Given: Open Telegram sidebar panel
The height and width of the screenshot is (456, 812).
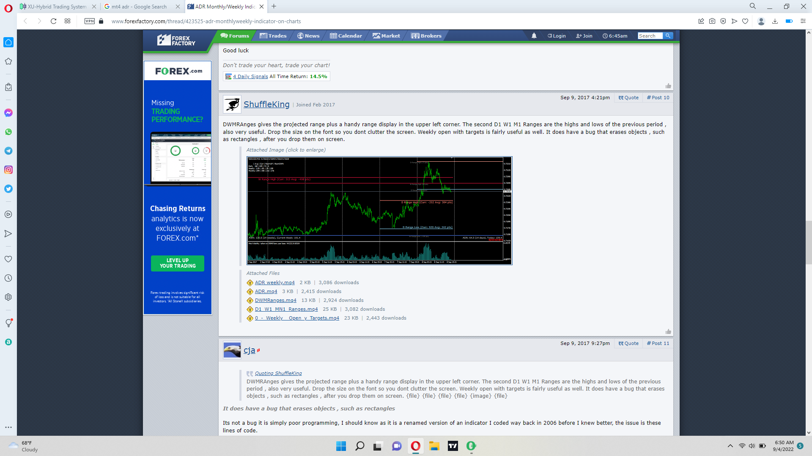Looking at the screenshot, I should tap(8, 151).
